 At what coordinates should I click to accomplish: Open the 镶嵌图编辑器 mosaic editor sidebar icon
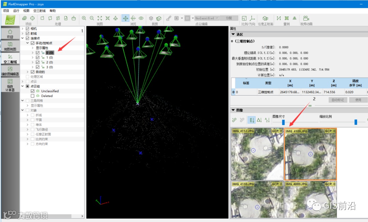point(10,71)
